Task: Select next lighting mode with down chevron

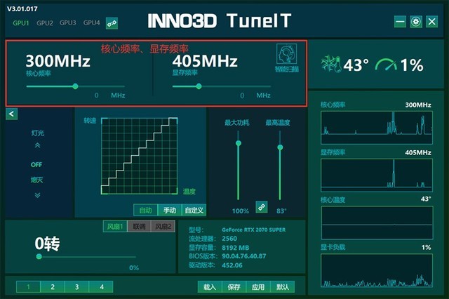Action: coord(37,195)
